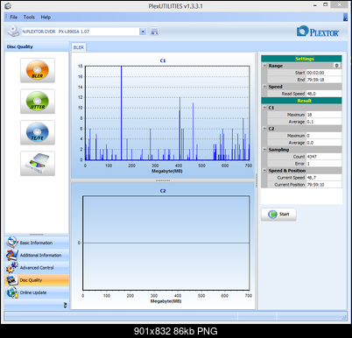Open Basic Information section

pos(36,243)
